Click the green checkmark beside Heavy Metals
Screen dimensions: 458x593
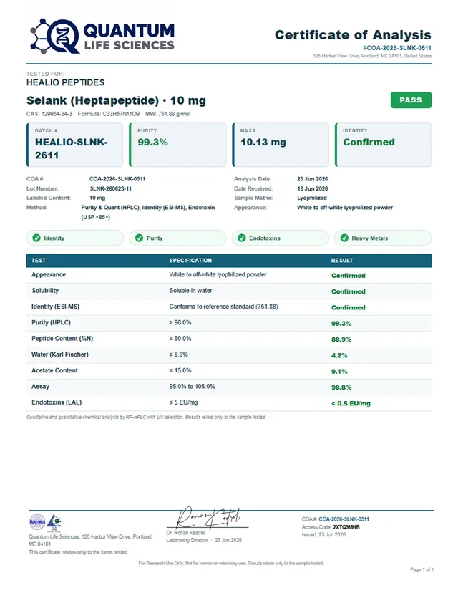(x=344, y=238)
